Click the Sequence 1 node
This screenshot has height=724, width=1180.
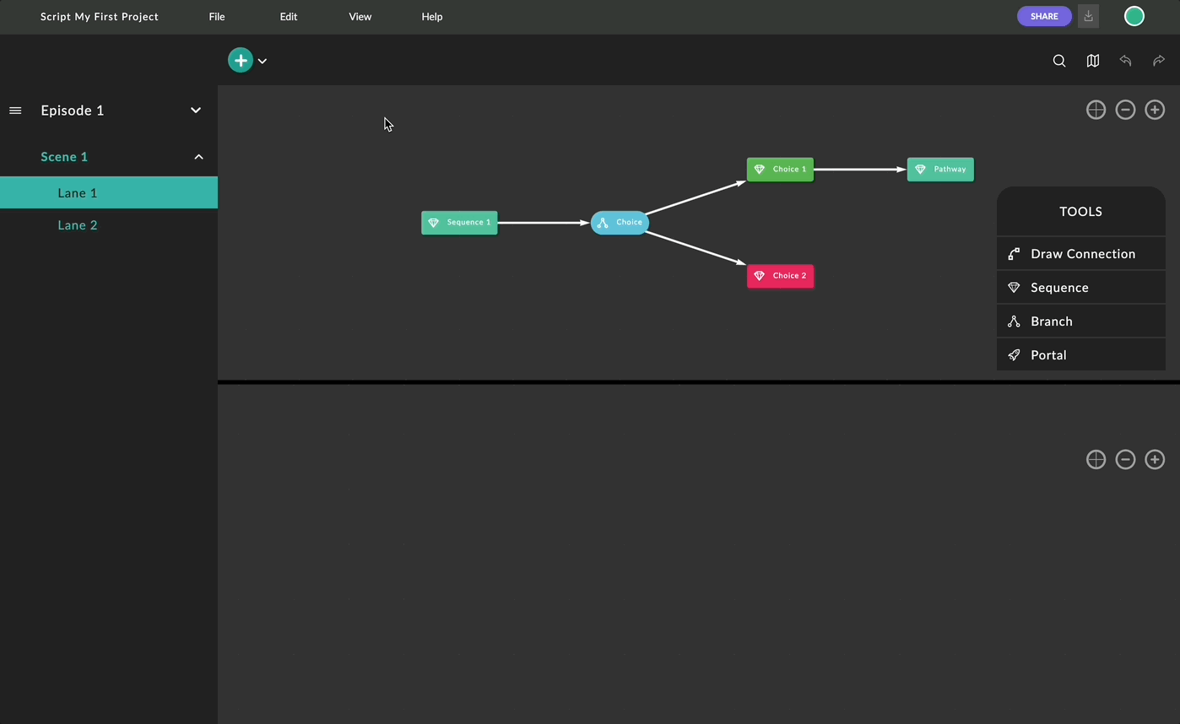[459, 223]
